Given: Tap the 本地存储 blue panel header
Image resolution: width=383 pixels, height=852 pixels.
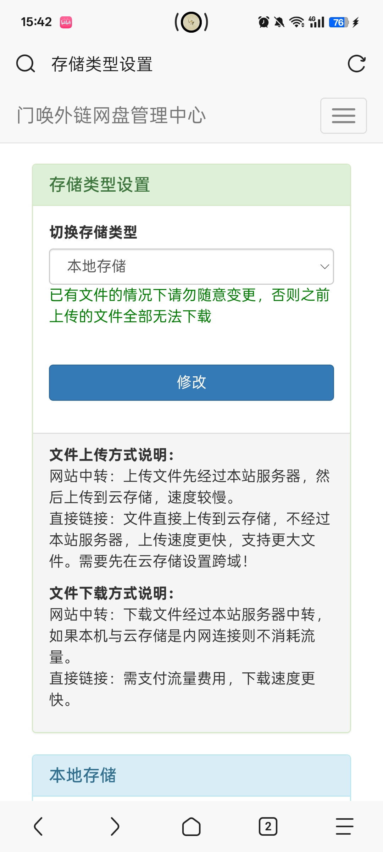Looking at the screenshot, I should point(191,775).
